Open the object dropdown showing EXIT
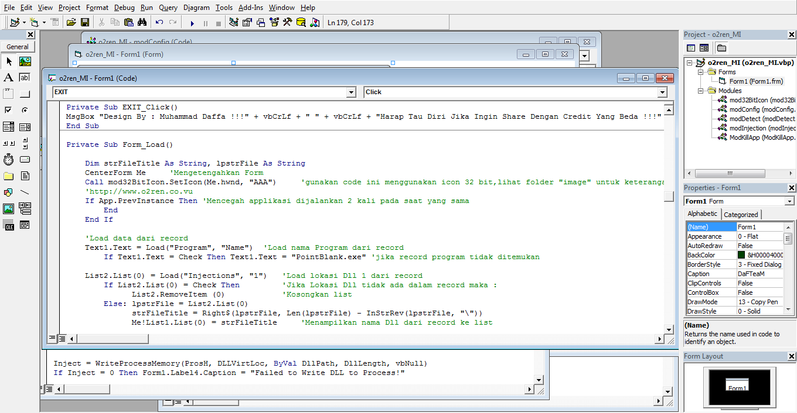 point(351,92)
